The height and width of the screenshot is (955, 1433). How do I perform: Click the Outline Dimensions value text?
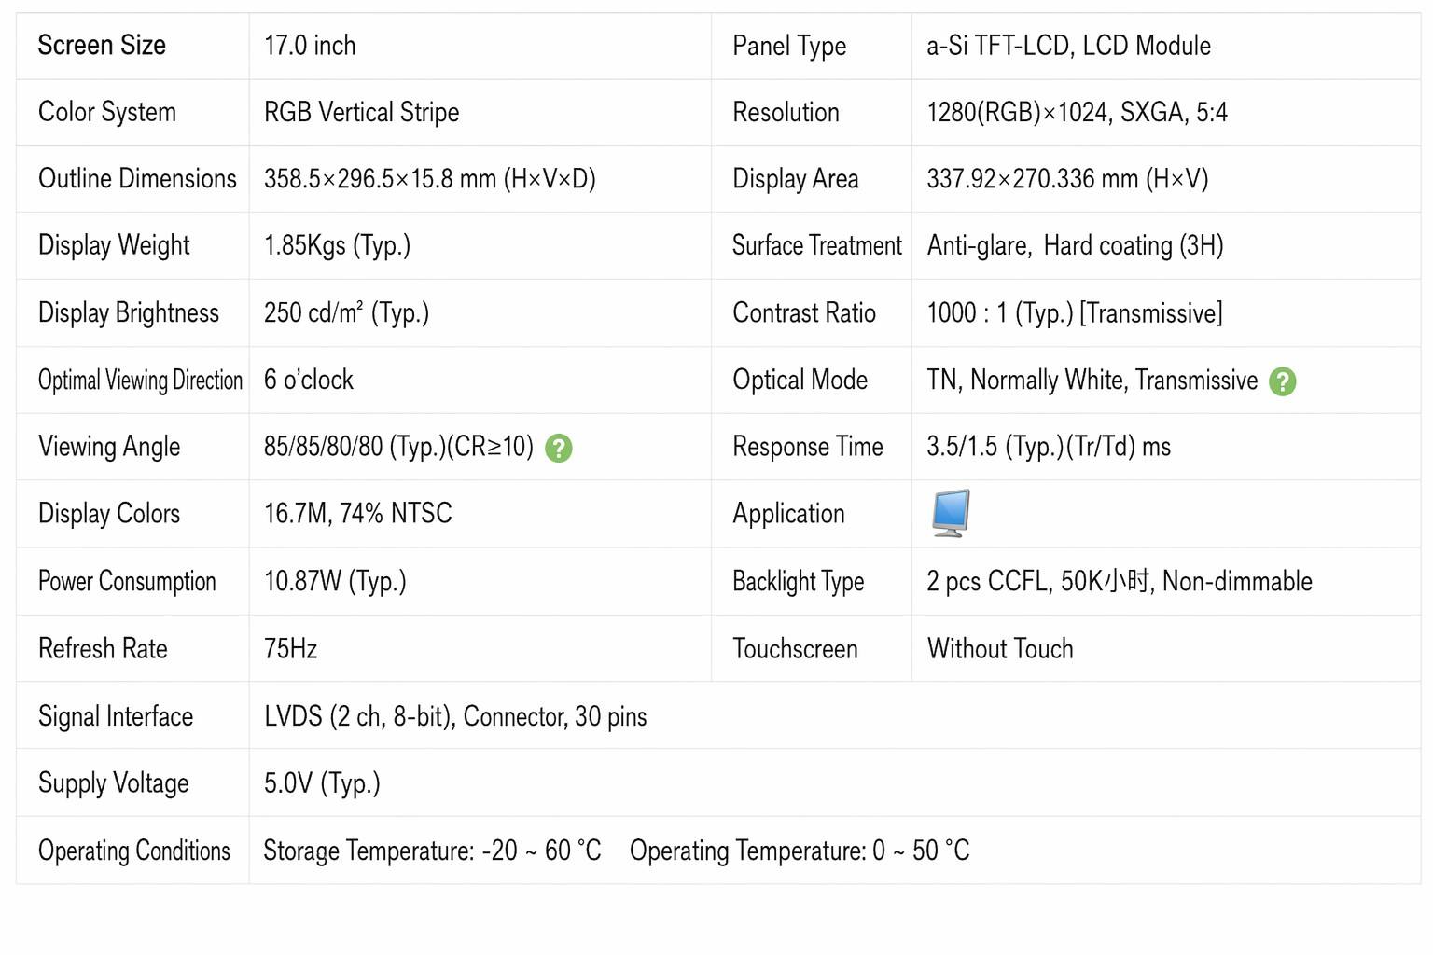tap(430, 179)
